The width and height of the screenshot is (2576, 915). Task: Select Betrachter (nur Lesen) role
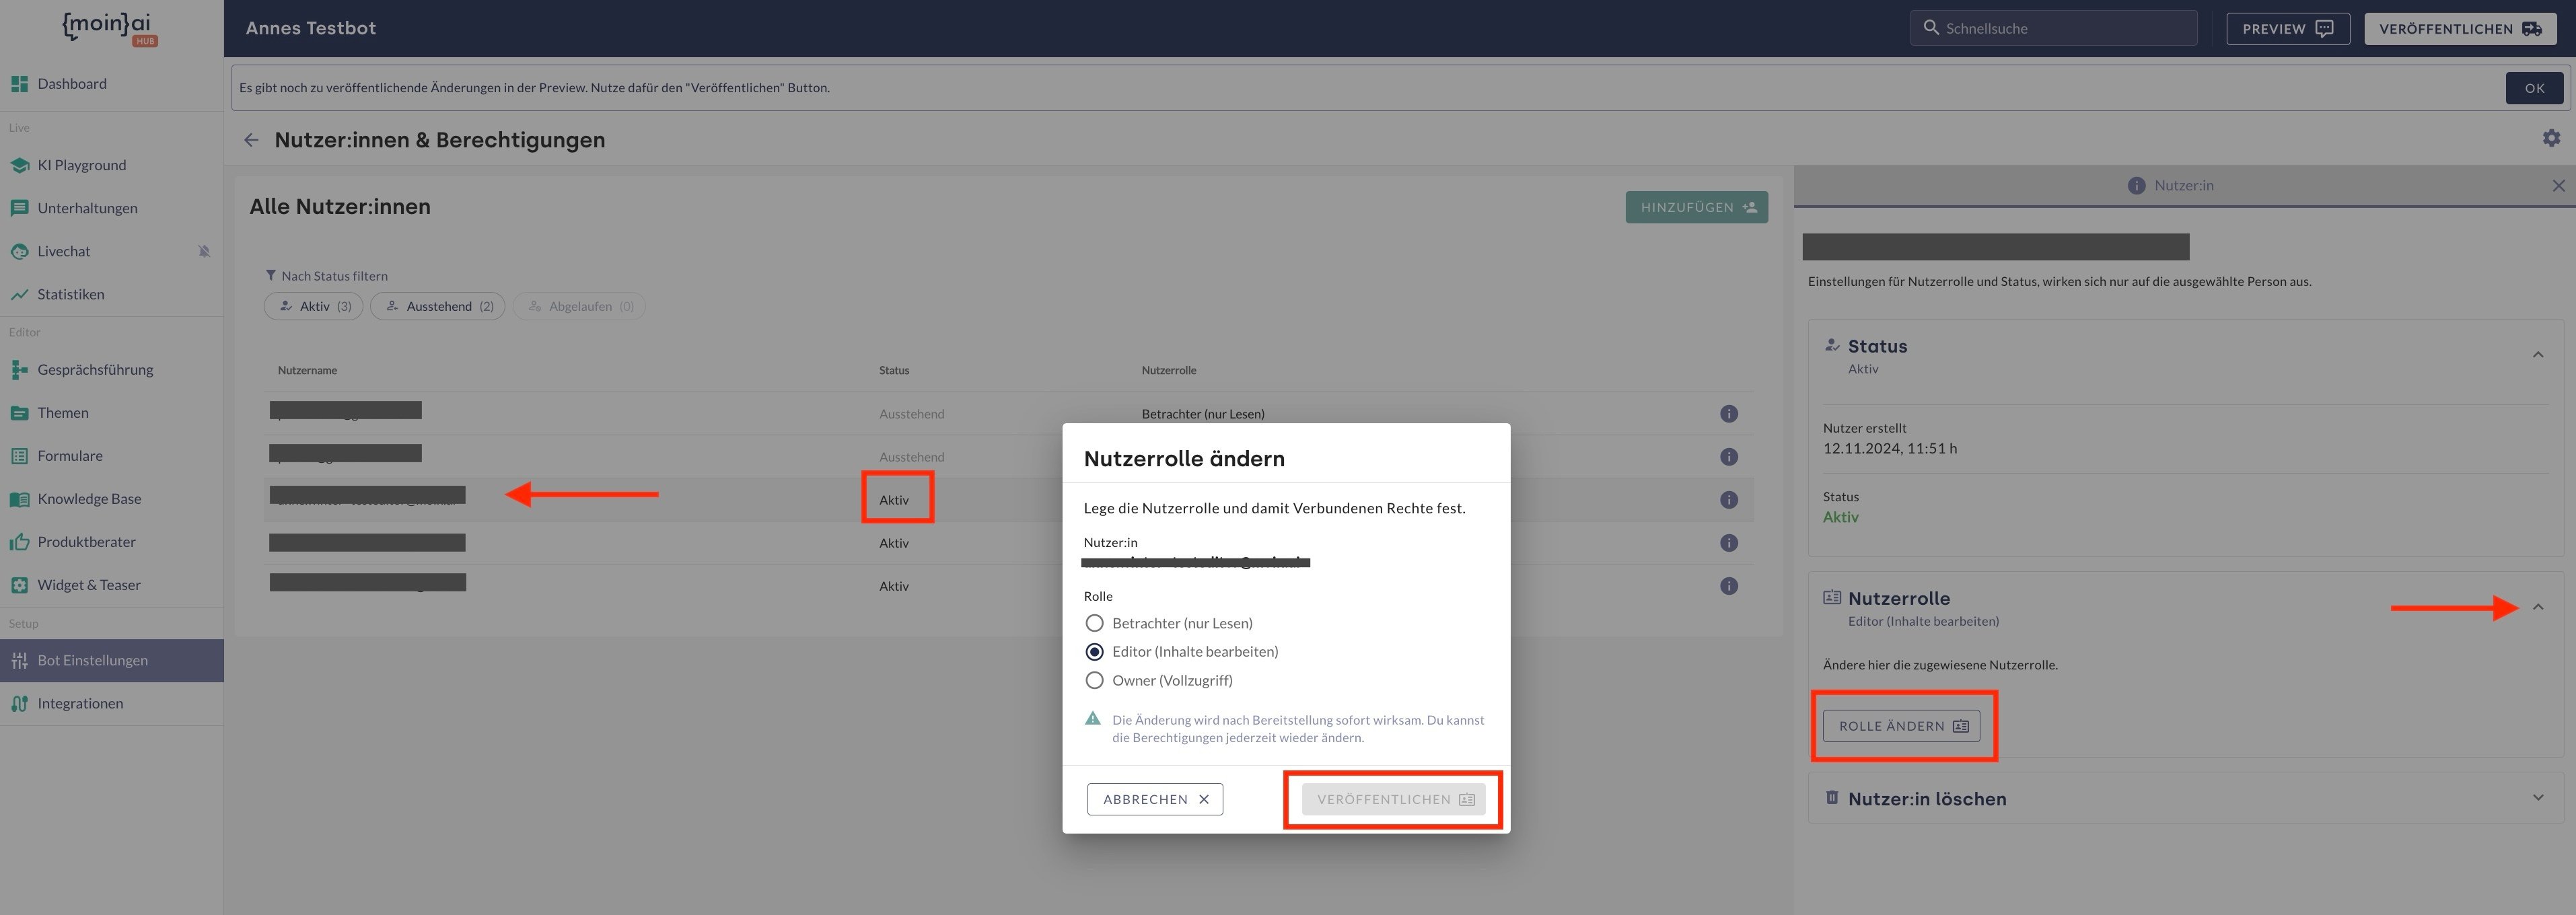(x=1095, y=623)
